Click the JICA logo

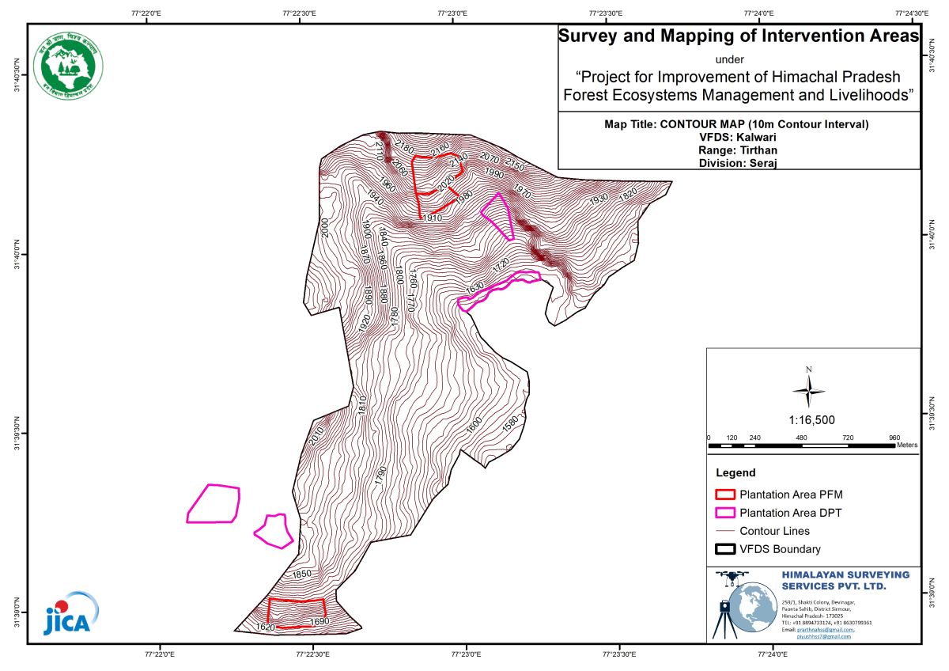[72, 612]
